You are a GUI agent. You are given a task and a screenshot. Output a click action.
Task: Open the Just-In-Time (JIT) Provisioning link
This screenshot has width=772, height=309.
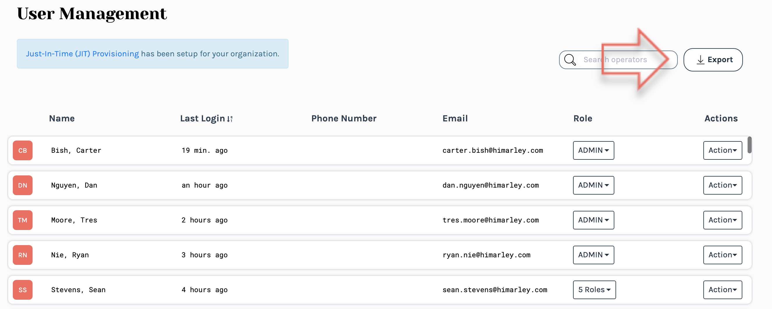(82, 54)
